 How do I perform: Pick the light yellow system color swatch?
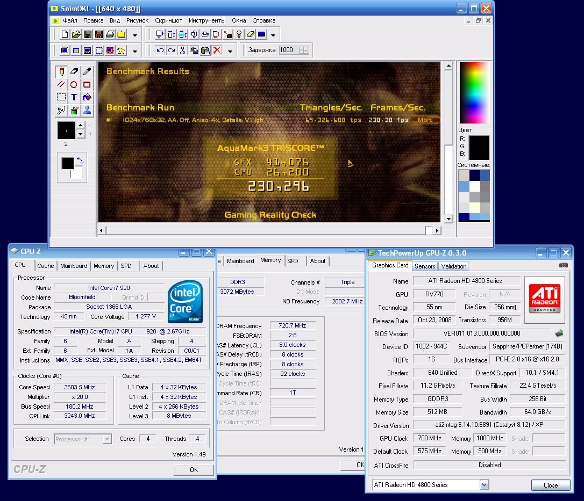pos(474,207)
